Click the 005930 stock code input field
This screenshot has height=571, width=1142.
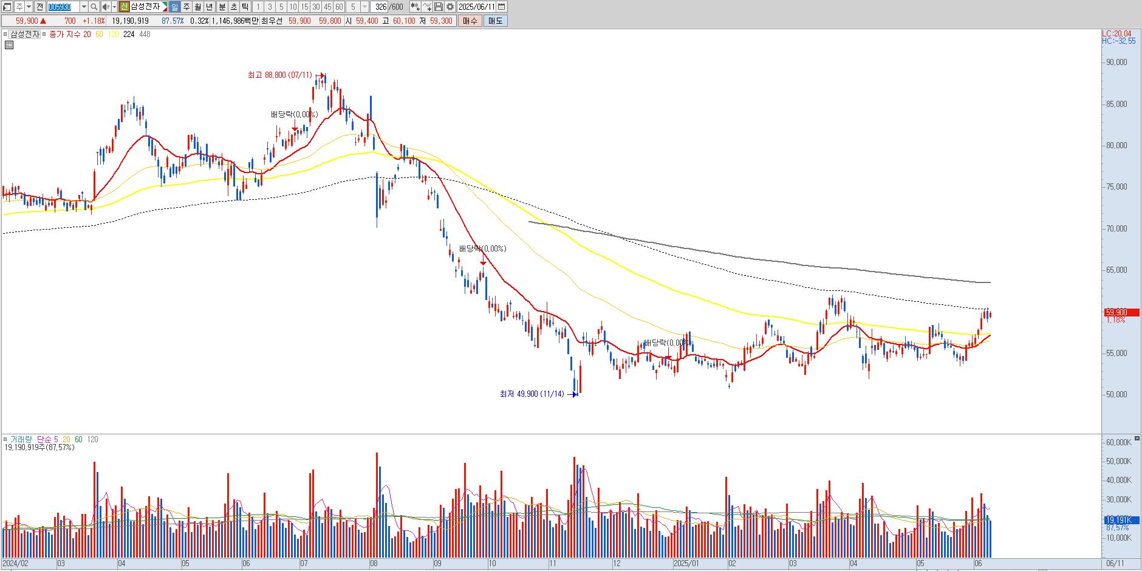tap(63, 7)
